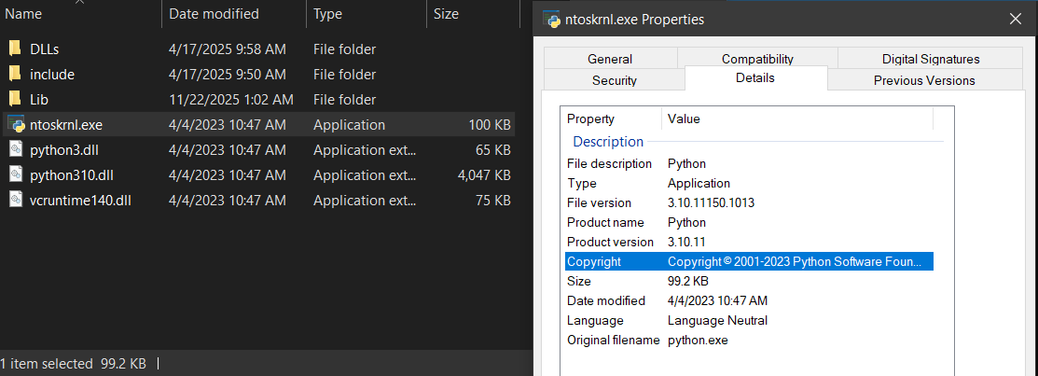Screen dimensions: 1038x376
Task: Sort files by the Size column
Action: coord(474,14)
